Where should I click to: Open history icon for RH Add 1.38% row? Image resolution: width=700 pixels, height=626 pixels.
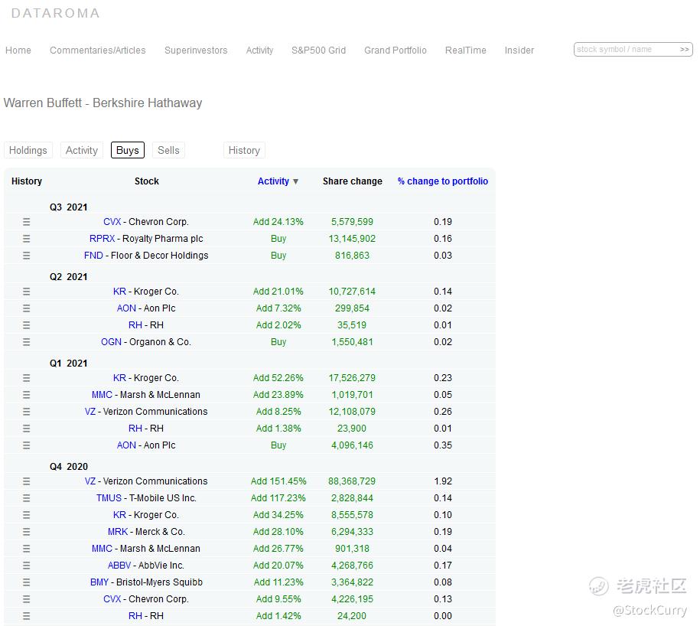[x=26, y=429]
